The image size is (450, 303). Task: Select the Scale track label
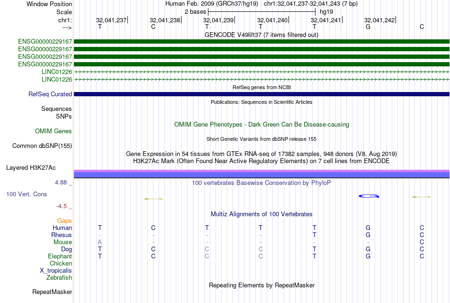[x=64, y=12]
